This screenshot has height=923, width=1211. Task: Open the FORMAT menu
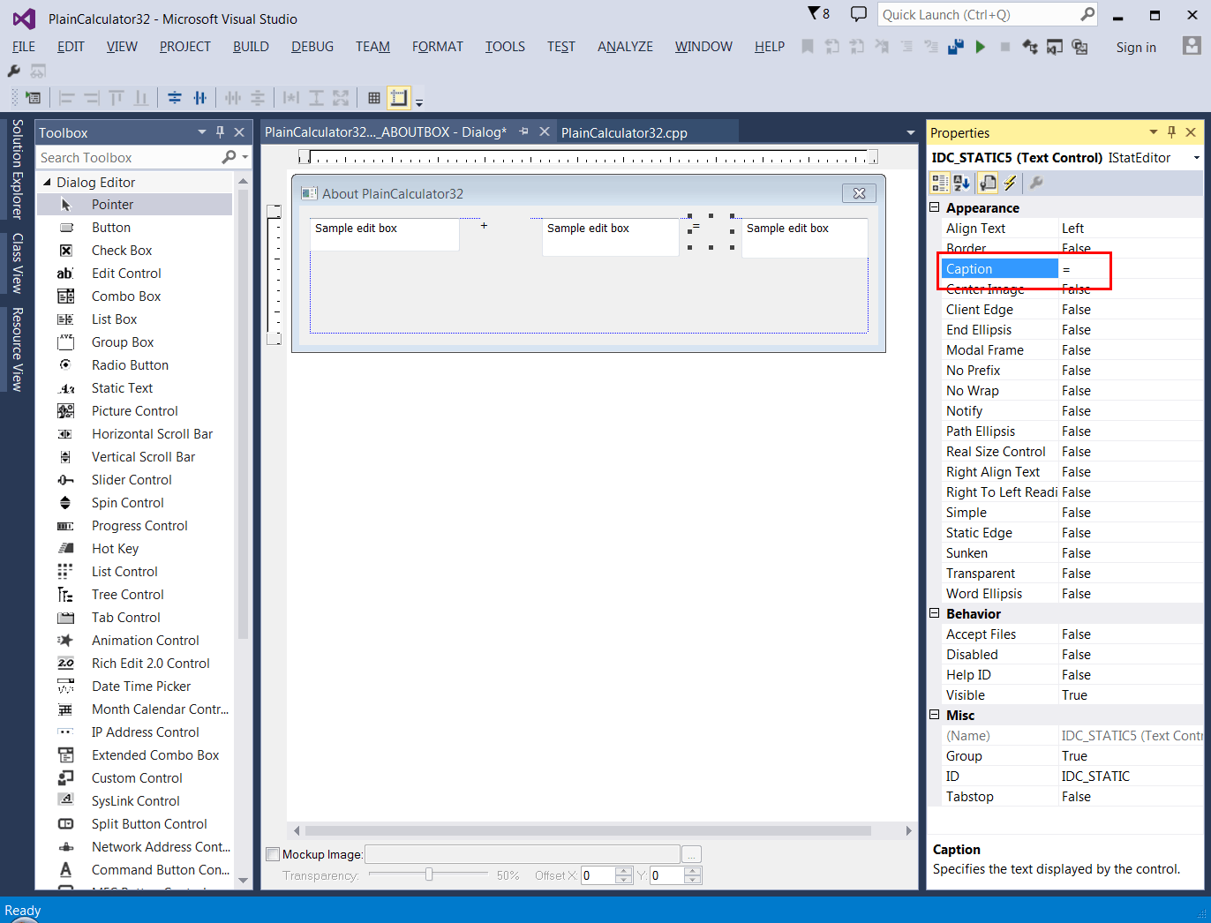click(437, 47)
